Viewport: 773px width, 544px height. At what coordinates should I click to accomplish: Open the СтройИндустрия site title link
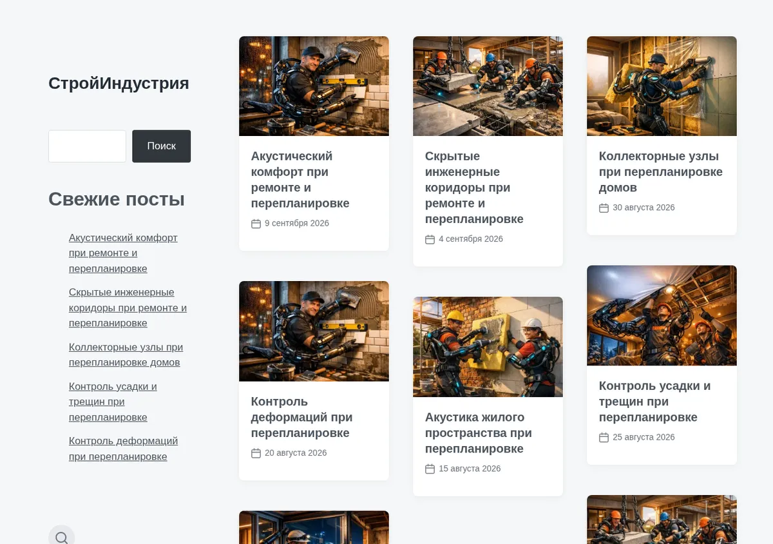click(119, 83)
